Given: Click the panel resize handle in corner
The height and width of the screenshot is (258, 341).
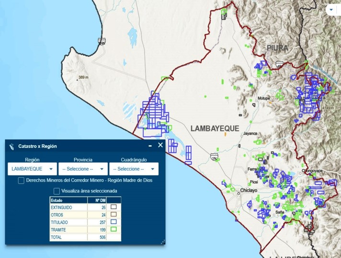Looking at the screenshot, I should [x=163, y=242].
